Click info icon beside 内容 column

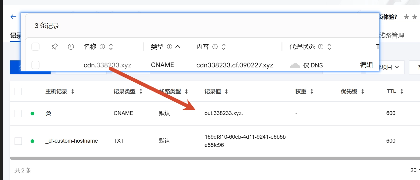coord(215,47)
